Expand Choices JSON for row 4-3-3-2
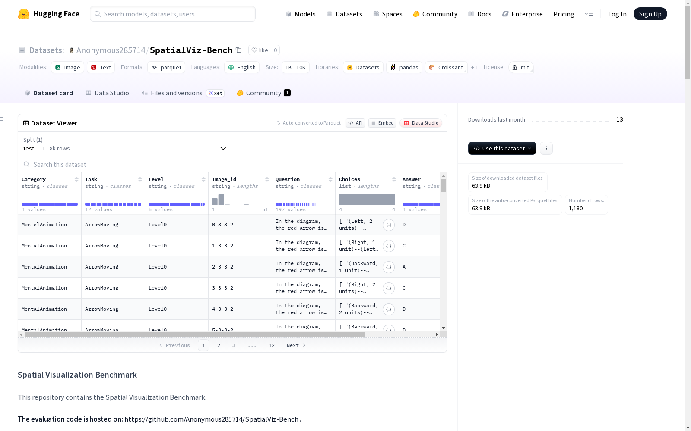The width and height of the screenshot is (691, 431). point(389,309)
